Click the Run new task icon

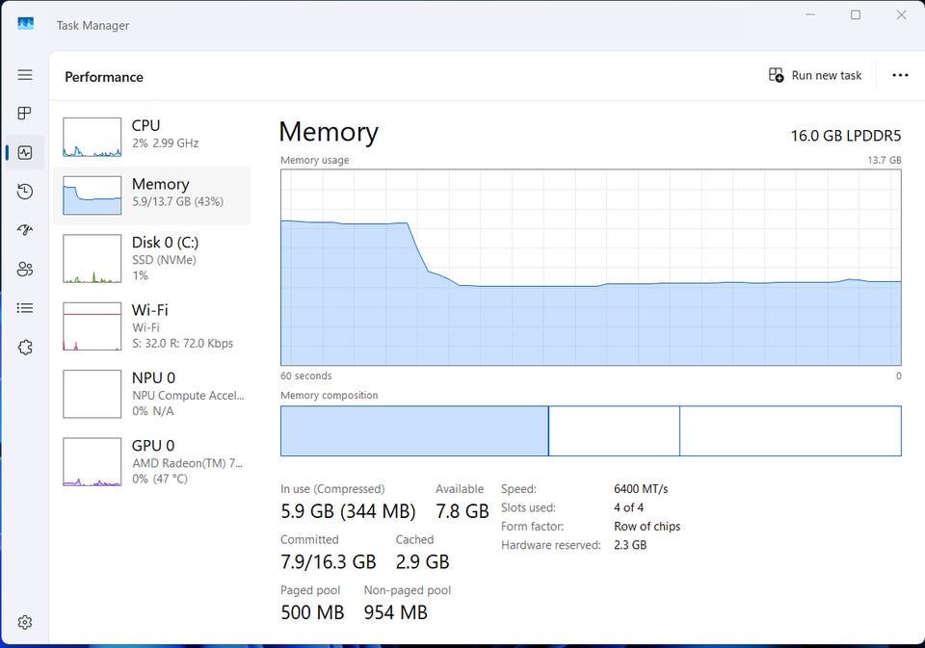[x=776, y=75]
